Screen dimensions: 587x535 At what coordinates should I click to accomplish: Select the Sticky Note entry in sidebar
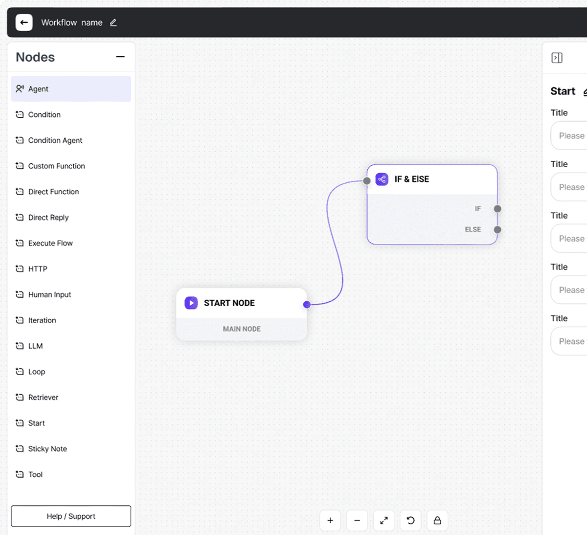pos(47,448)
